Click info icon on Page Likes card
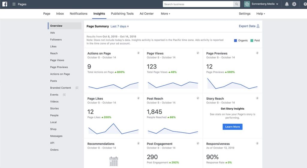 pyautogui.click(x=138, y=98)
